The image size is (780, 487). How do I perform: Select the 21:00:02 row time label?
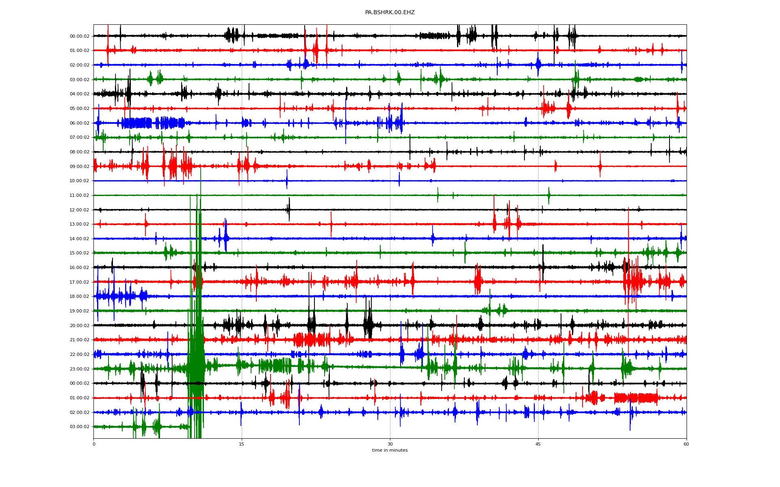[x=79, y=340]
